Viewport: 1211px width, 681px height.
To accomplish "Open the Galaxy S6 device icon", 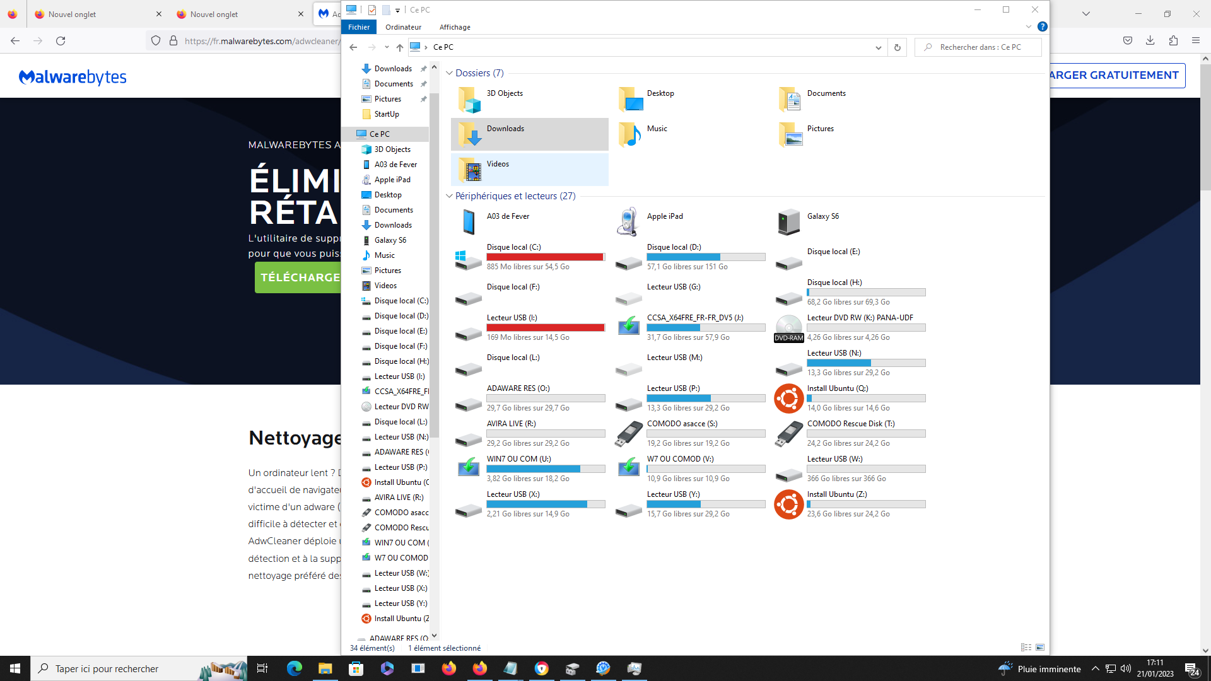I will point(788,222).
